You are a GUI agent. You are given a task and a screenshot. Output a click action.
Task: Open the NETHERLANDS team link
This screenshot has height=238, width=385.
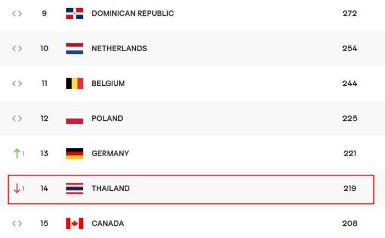tap(119, 48)
